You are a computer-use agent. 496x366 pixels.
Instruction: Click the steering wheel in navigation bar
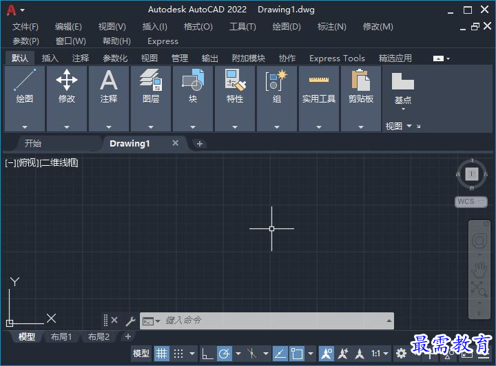[x=479, y=241]
